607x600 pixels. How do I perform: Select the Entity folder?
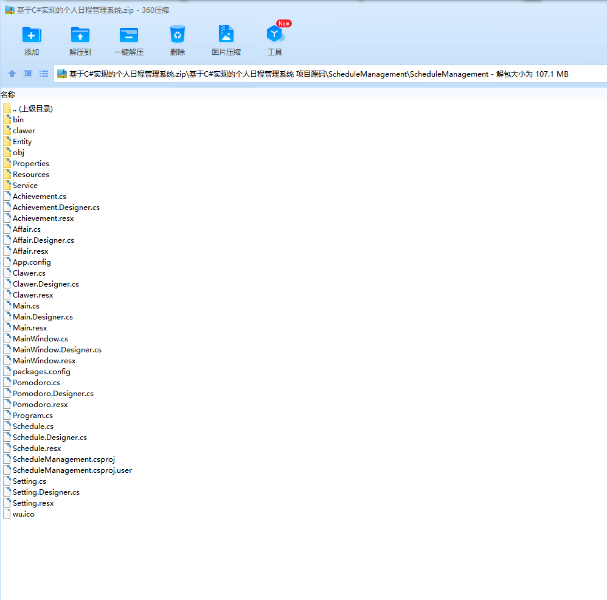click(x=18, y=141)
